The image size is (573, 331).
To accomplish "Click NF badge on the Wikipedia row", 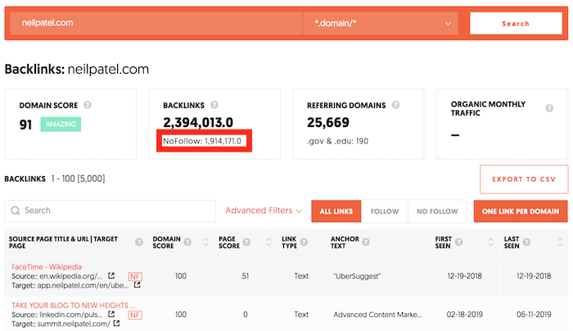I will pos(135,276).
